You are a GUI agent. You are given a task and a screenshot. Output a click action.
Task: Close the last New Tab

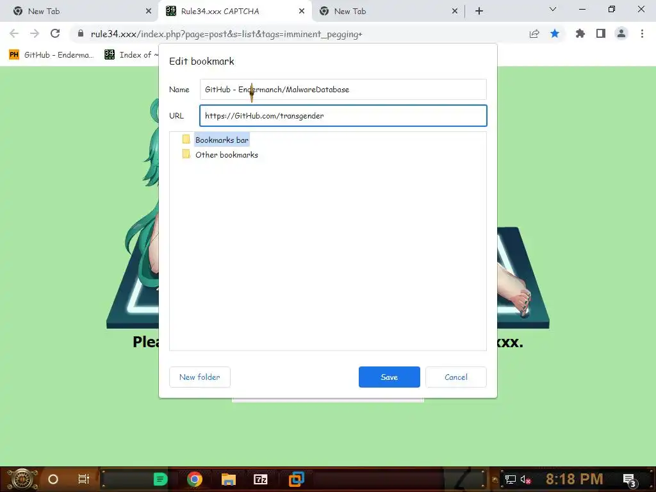coord(455,12)
